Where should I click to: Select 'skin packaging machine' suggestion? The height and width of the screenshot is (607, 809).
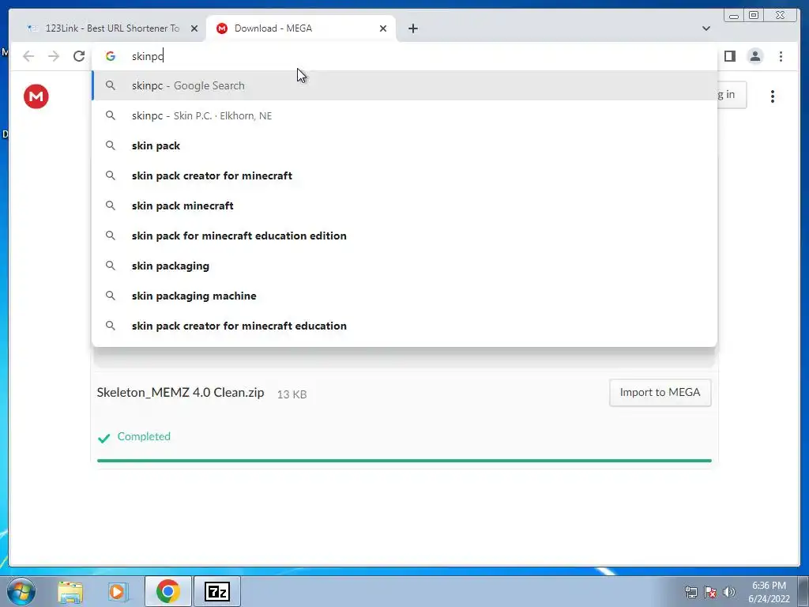tap(404, 296)
